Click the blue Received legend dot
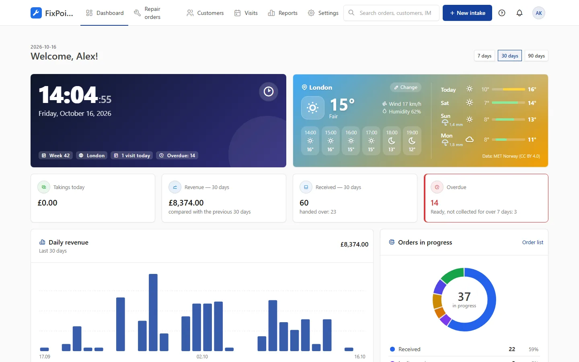The image size is (579, 362). [x=392, y=349]
